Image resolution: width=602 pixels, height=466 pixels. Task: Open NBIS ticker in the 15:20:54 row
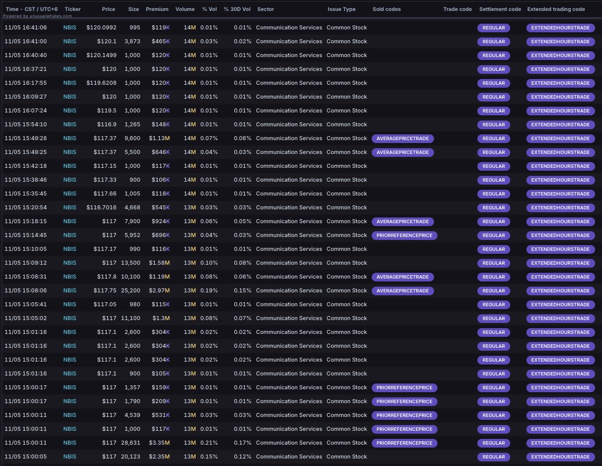tap(69, 208)
